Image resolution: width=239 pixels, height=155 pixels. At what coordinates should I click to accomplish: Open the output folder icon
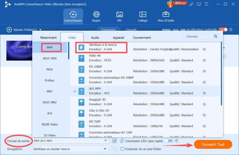click(x=114, y=149)
